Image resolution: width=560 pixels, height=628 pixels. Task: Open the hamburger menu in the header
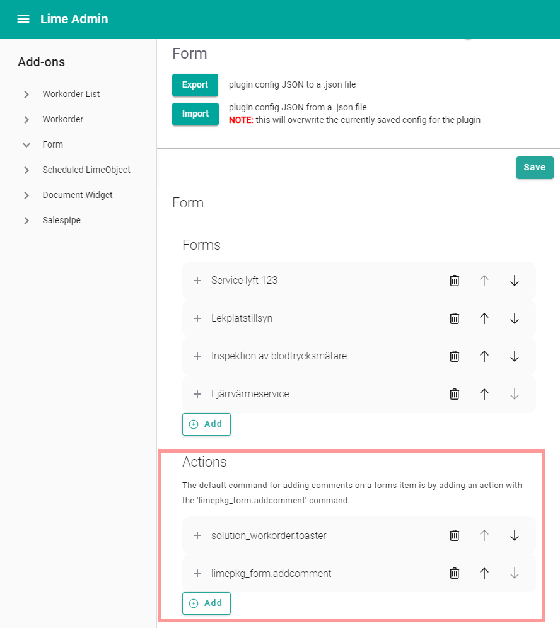23,19
